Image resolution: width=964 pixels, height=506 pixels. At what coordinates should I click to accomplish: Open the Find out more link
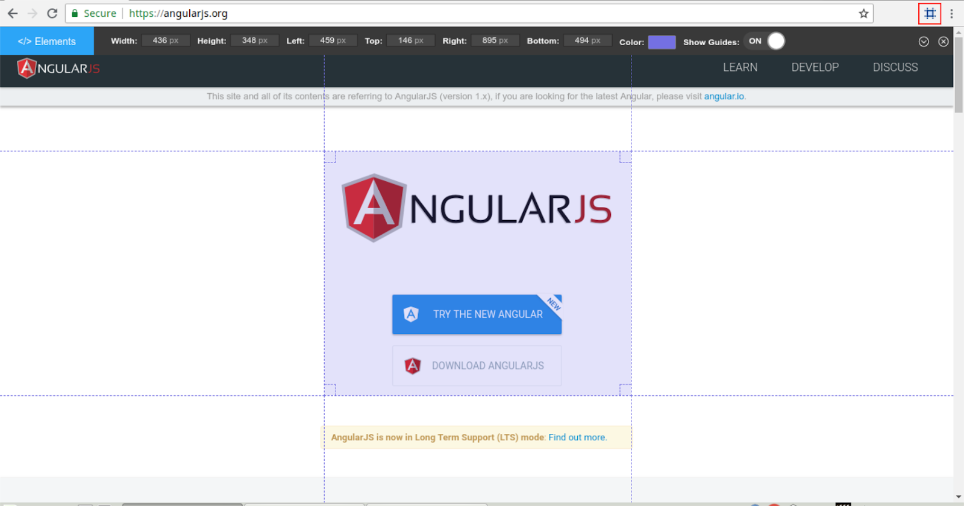tap(577, 437)
